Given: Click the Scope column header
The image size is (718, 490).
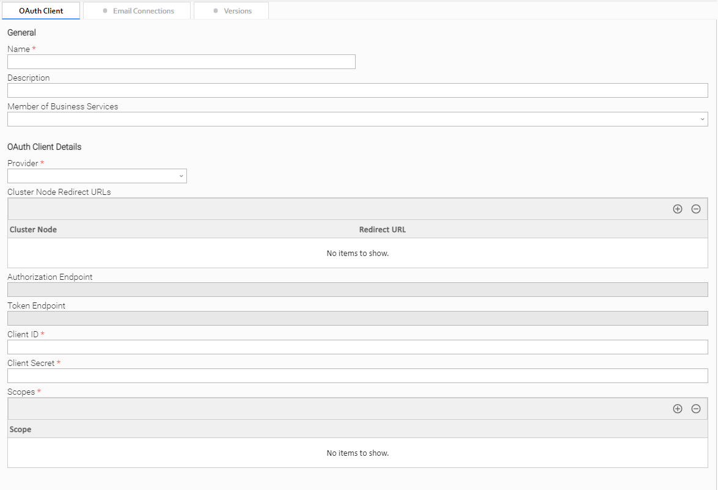Looking at the screenshot, I should [21, 430].
